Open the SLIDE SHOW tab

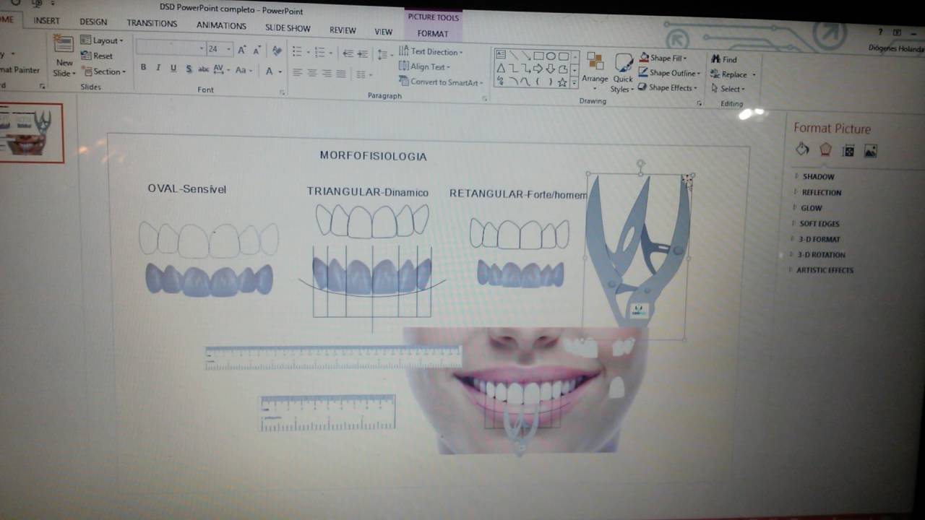(x=288, y=28)
